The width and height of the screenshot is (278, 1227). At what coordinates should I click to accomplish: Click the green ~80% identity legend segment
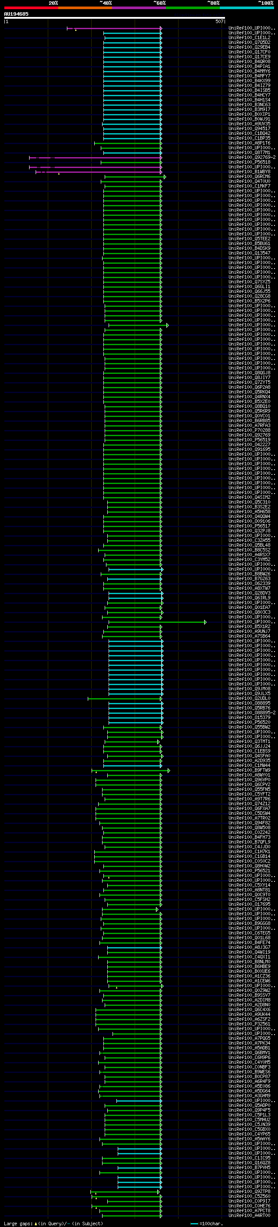[193, 8]
